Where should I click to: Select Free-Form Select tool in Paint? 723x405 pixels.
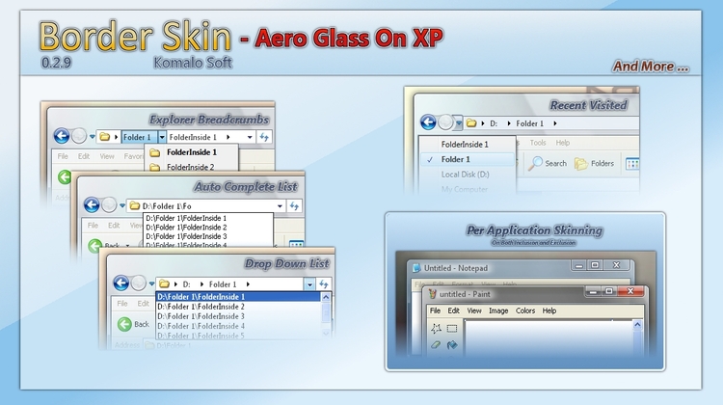pyautogui.click(x=436, y=329)
